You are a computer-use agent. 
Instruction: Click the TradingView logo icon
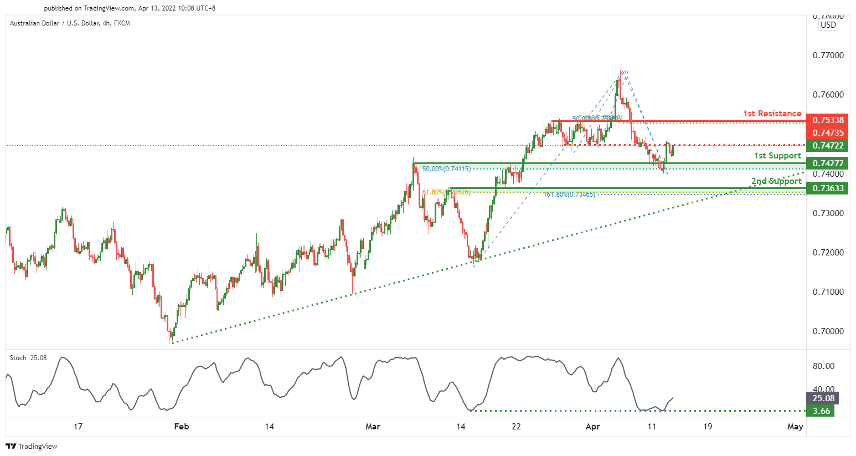[11, 446]
